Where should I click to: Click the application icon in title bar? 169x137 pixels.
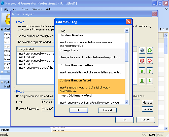2,3
